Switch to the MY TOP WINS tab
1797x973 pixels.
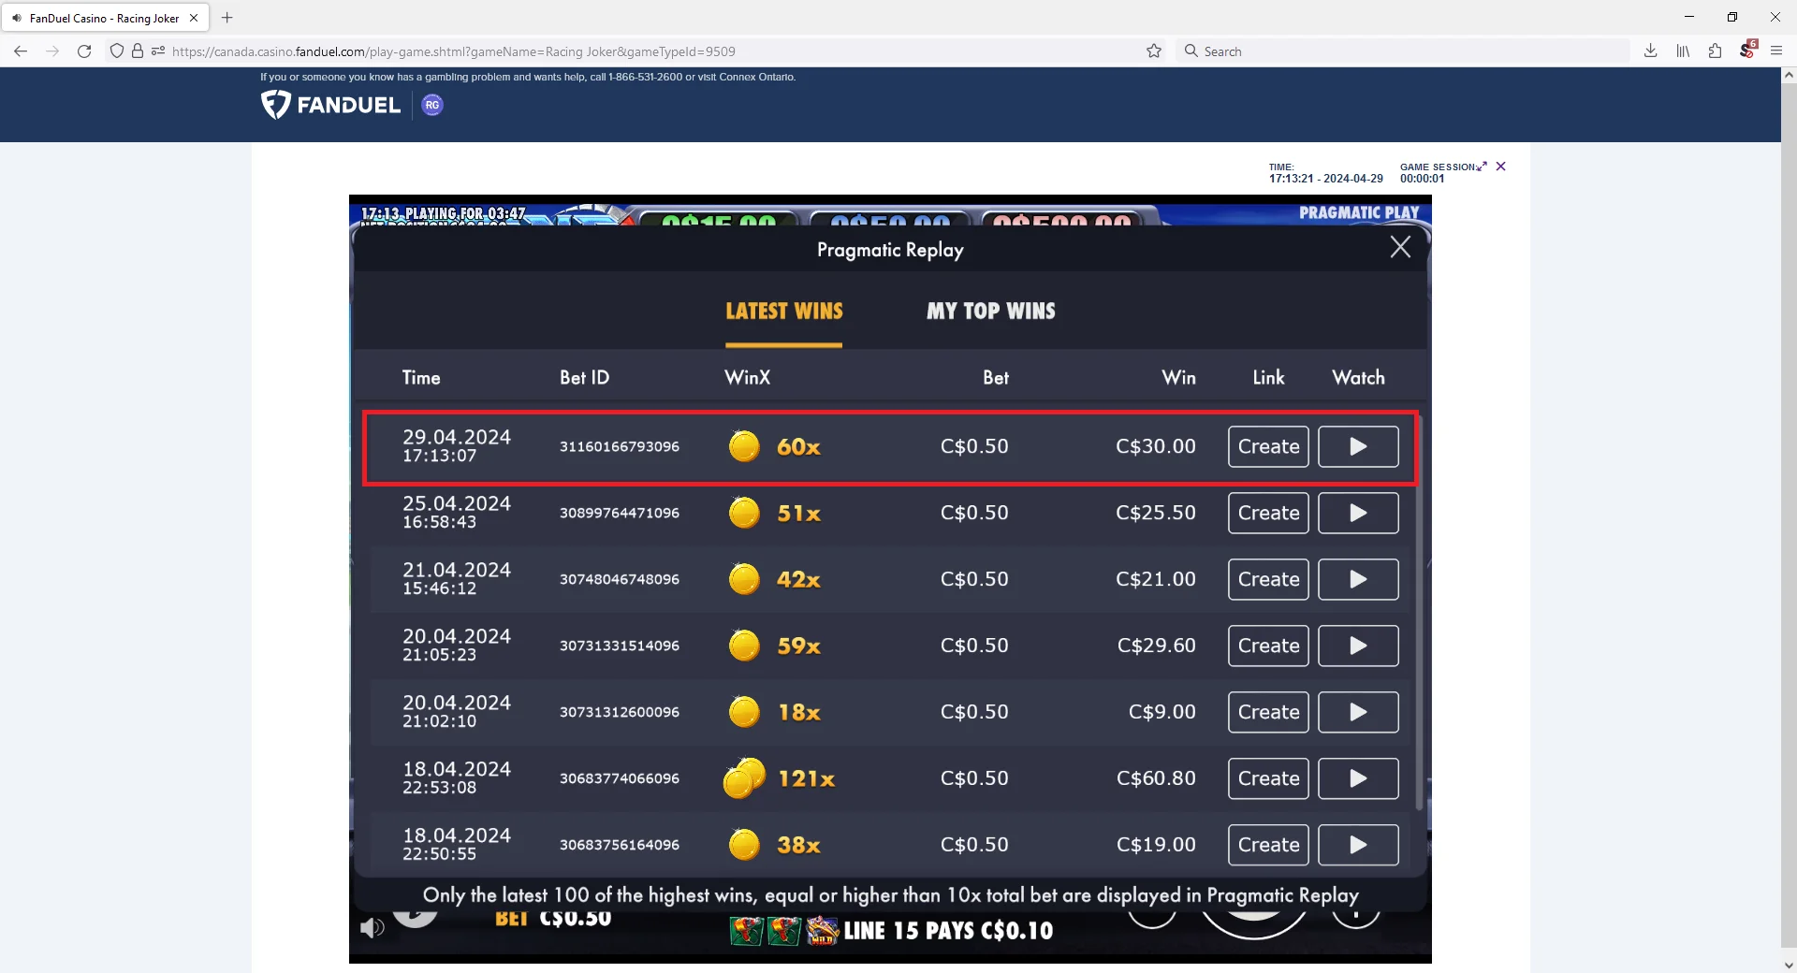pyautogui.click(x=991, y=312)
